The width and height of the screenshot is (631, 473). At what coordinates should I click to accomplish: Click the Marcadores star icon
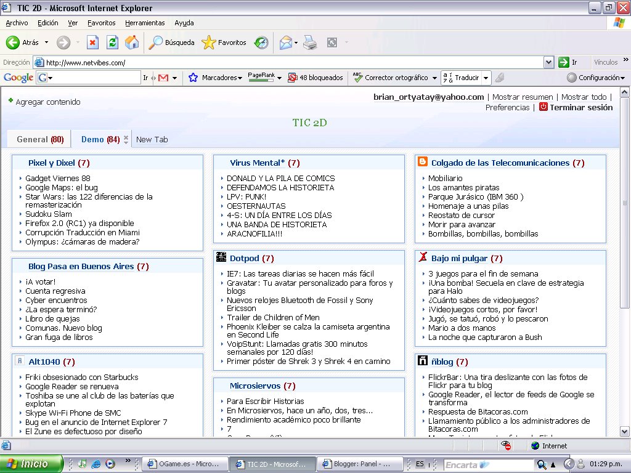tap(193, 78)
